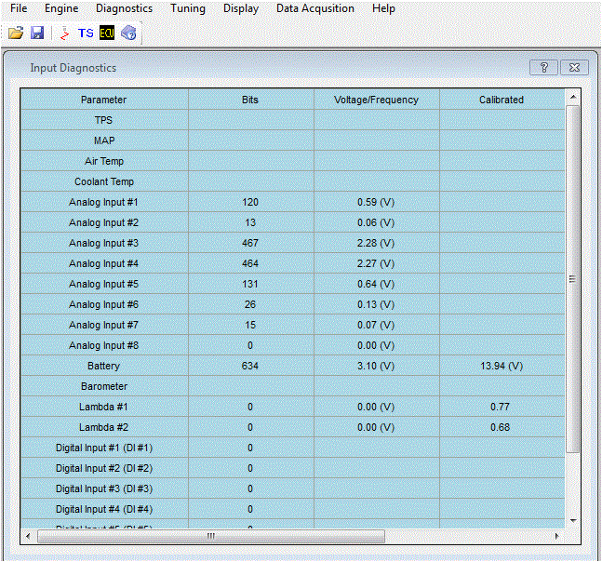Select the Digital Input #3 (DI #3) row
The height and width of the screenshot is (562, 602).
(292, 488)
